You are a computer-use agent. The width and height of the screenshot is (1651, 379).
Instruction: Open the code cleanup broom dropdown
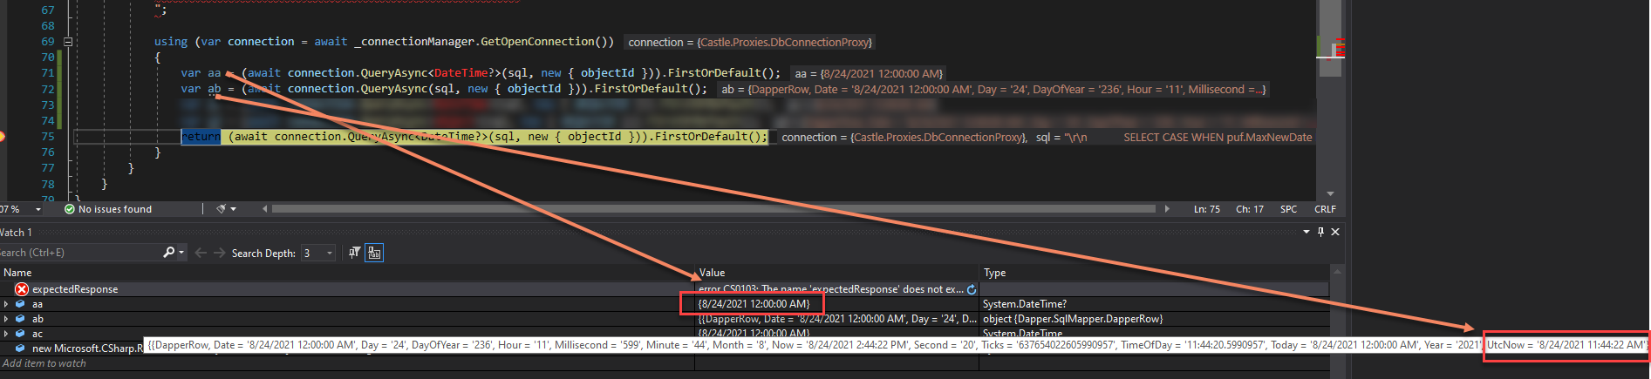coord(234,209)
